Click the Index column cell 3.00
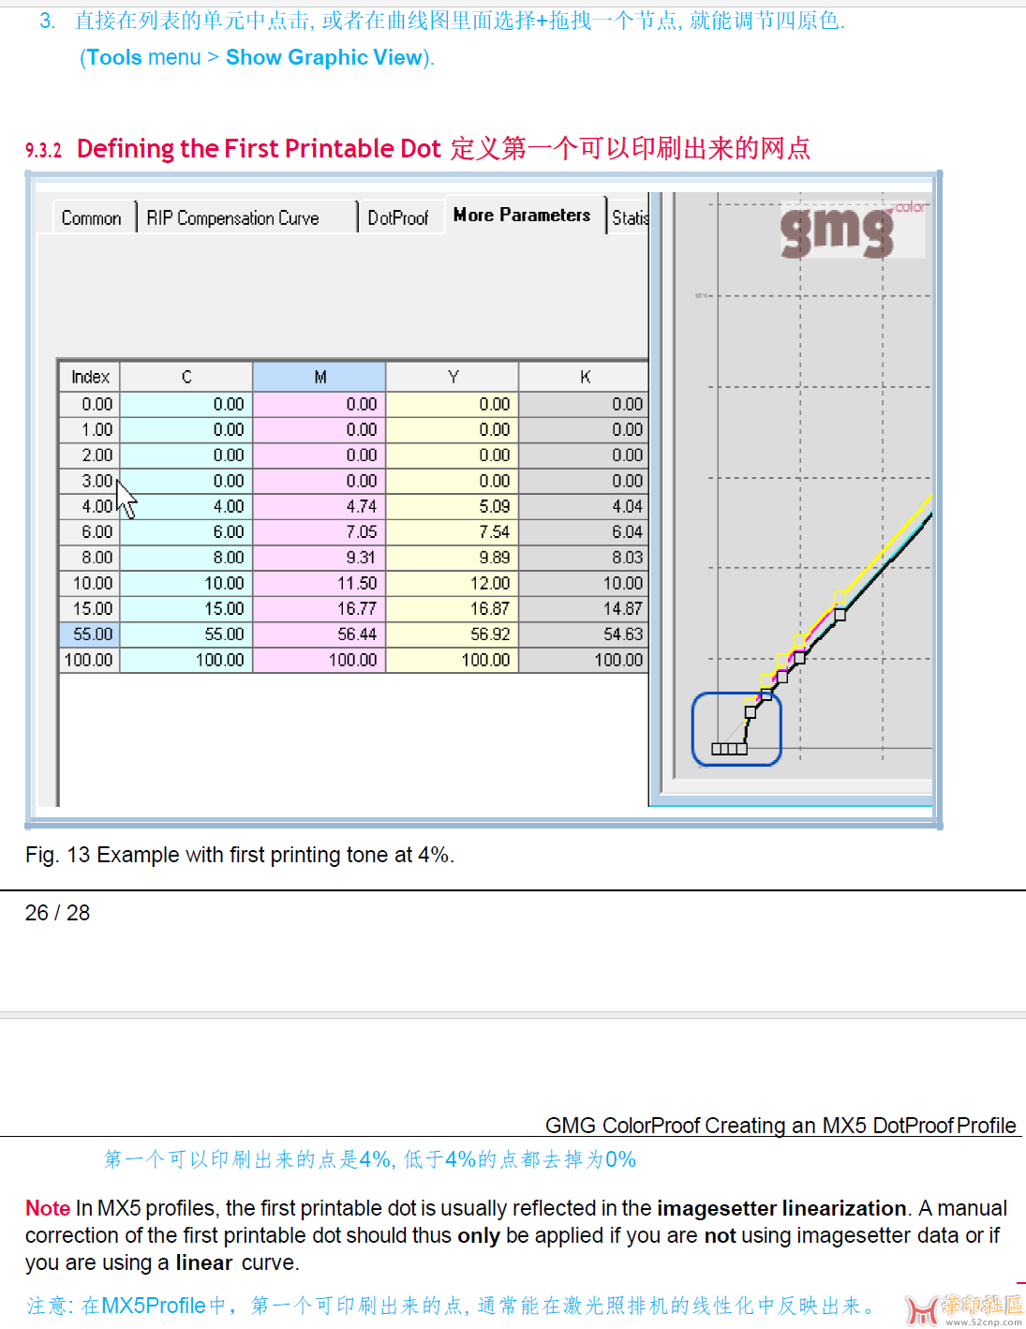 click(x=90, y=481)
